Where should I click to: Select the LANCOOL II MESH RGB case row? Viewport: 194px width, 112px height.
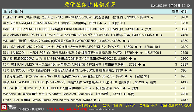coord(97,53)
